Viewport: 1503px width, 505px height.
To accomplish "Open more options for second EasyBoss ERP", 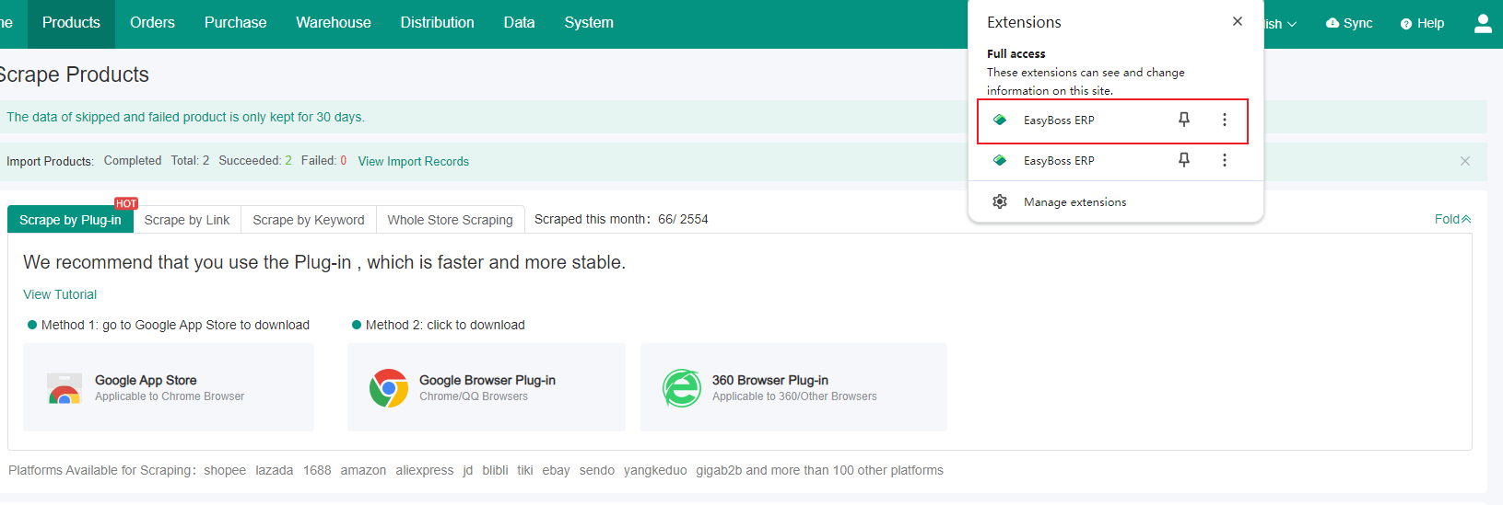I will (x=1224, y=160).
